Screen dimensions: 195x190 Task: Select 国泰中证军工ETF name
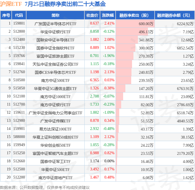point(55,161)
